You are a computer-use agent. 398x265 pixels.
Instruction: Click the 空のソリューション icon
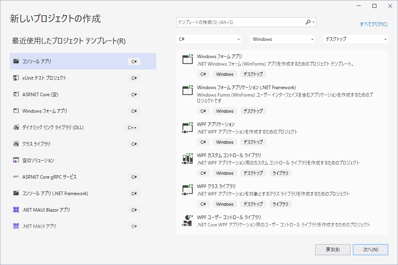coord(16,160)
